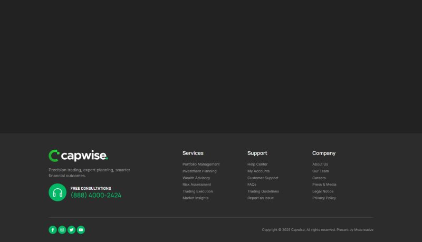
Task: Go to Investment Planning page
Action: click(x=199, y=171)
